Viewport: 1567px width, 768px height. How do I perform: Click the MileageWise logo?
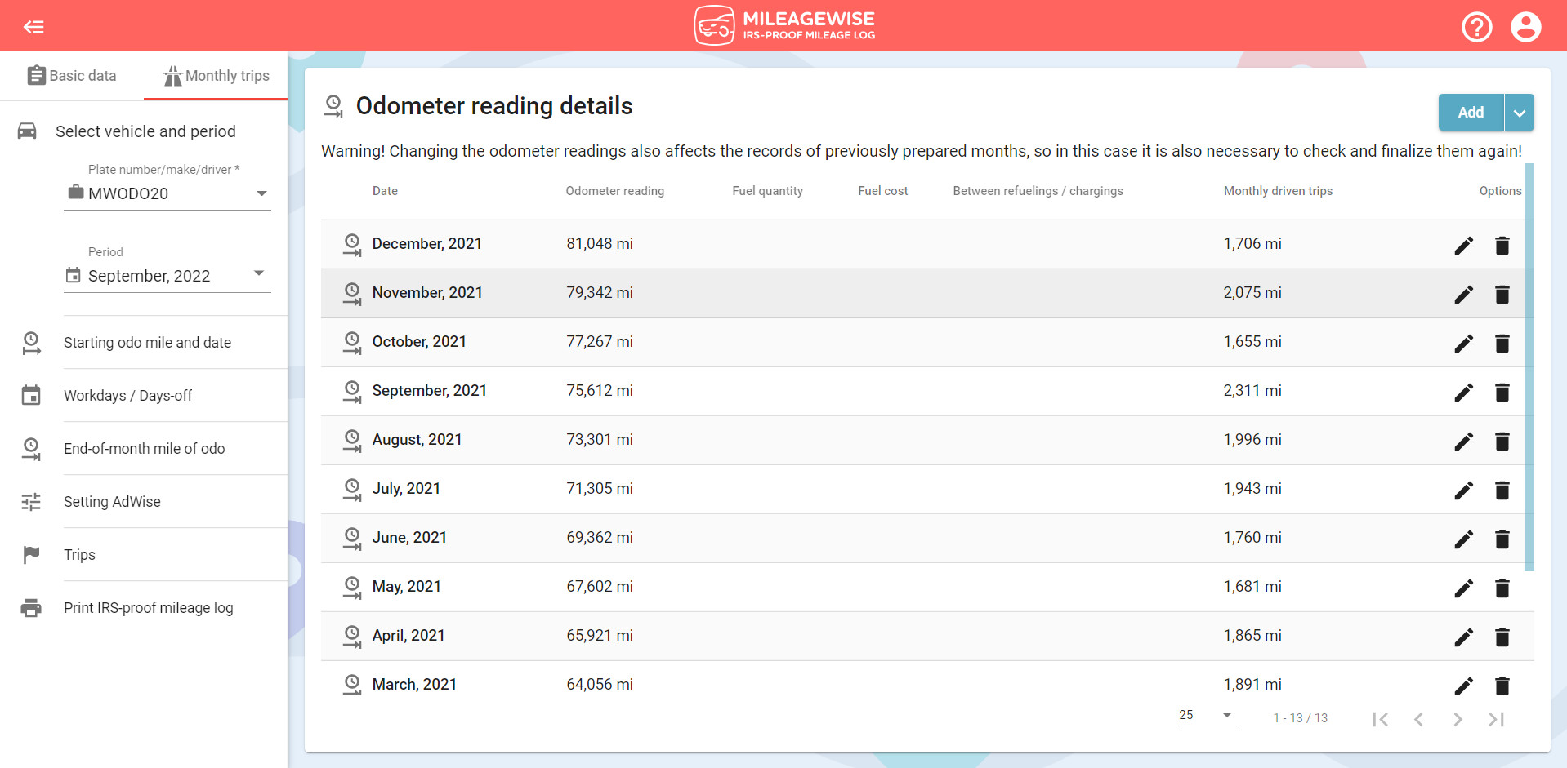[784, 25]
